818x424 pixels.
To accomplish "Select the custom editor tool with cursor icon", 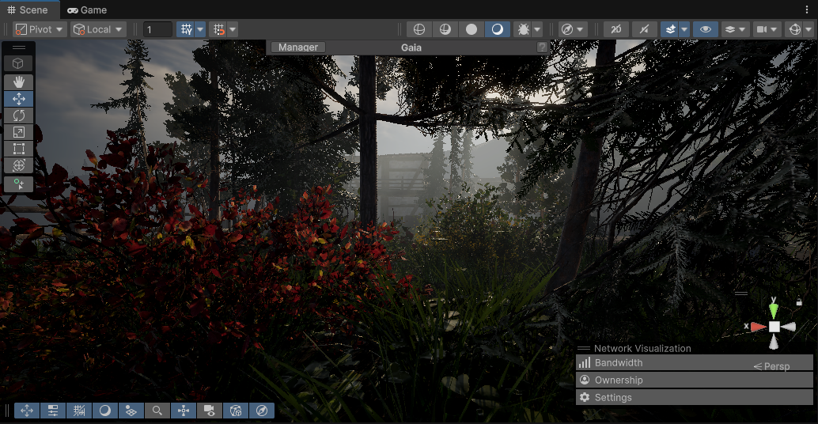I will (19, 184).
